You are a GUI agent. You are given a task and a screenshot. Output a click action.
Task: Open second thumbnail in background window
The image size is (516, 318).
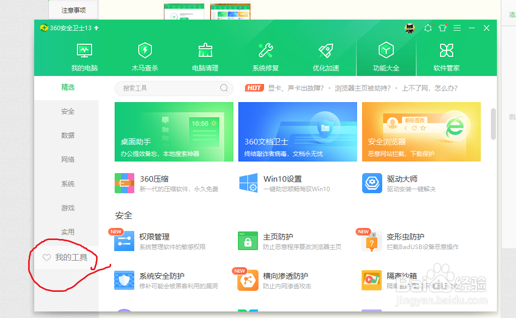tap(230, 12)
